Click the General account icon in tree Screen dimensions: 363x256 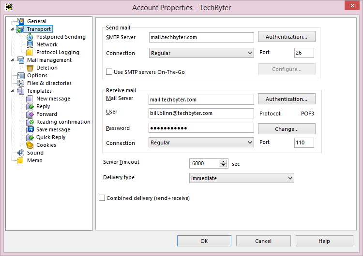pos(21,21)
